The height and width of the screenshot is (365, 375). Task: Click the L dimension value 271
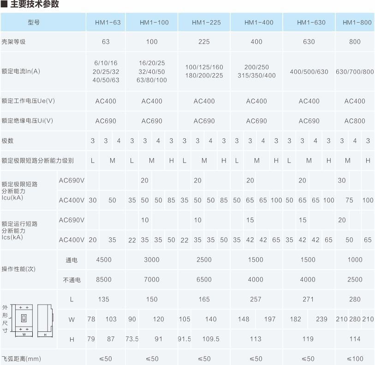[308, 299]
